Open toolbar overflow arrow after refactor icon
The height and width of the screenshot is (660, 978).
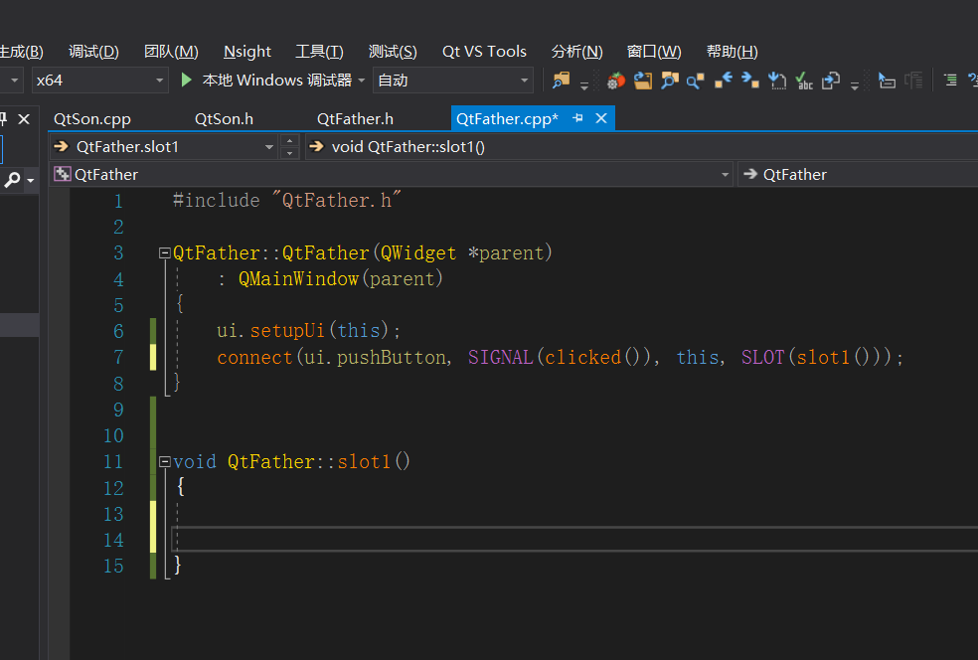point(855,84)
